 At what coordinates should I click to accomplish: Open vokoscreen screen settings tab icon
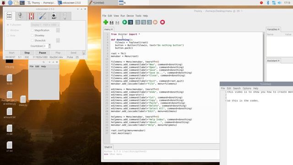pyautogui.click(x=9, y=16)
